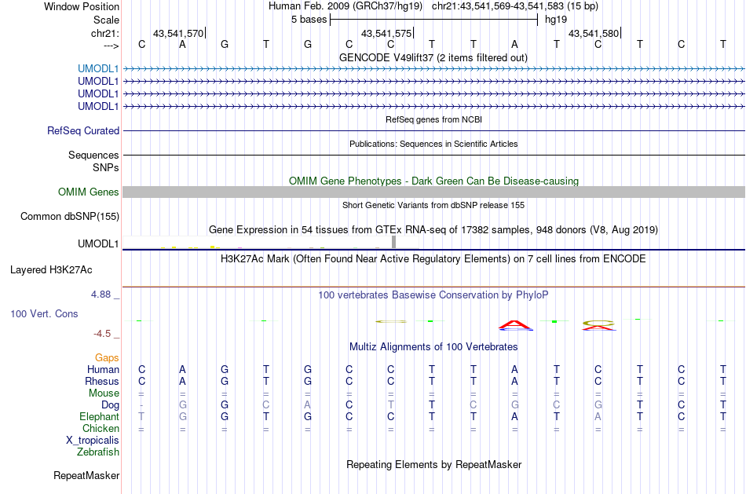Click the light blue UMODL1 transcript label

[x=98, y=68]
